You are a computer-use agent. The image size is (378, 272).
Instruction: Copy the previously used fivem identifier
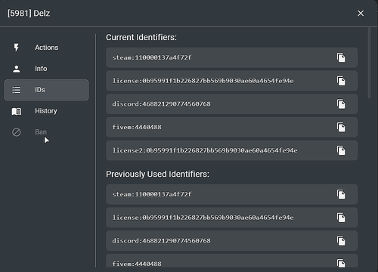(x=341, y=263)
